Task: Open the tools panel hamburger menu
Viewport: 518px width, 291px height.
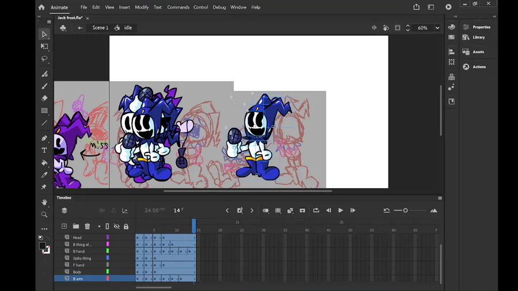Action: click(49, 22)
